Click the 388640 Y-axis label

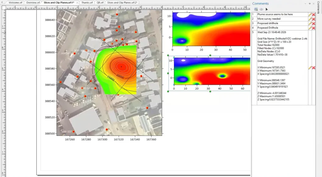tap(50, 20)
